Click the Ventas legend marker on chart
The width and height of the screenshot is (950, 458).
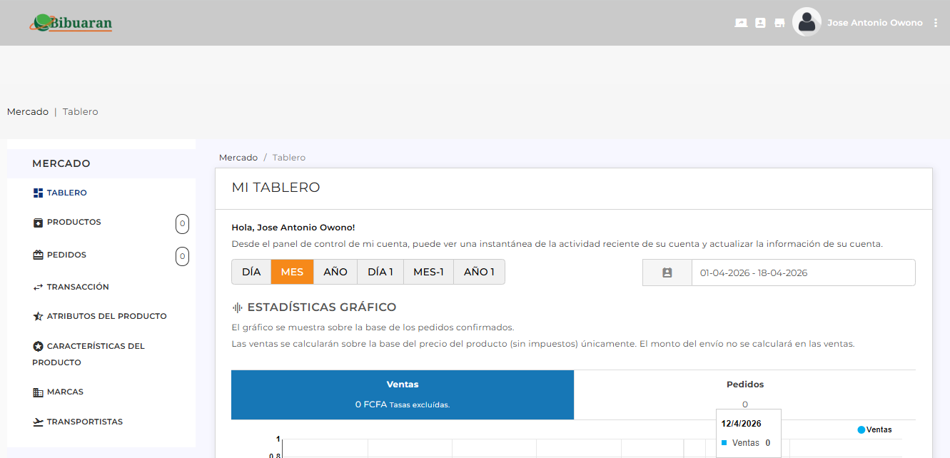tap(861, 429)
